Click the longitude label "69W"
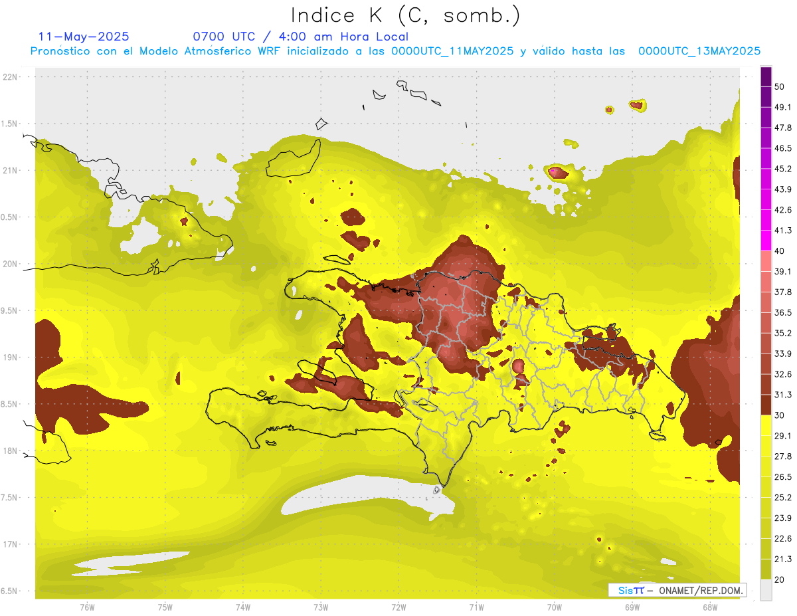This screenshot has height=616, width=797. [x=632, y=607]
